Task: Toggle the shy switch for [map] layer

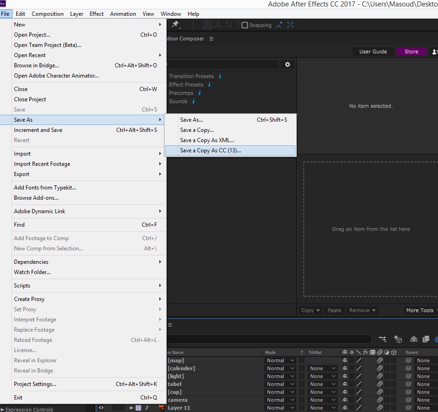Action: (x=345, y=360)
